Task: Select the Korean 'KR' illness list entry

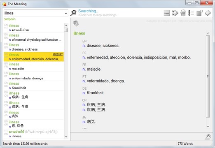Action: [34, 124]
